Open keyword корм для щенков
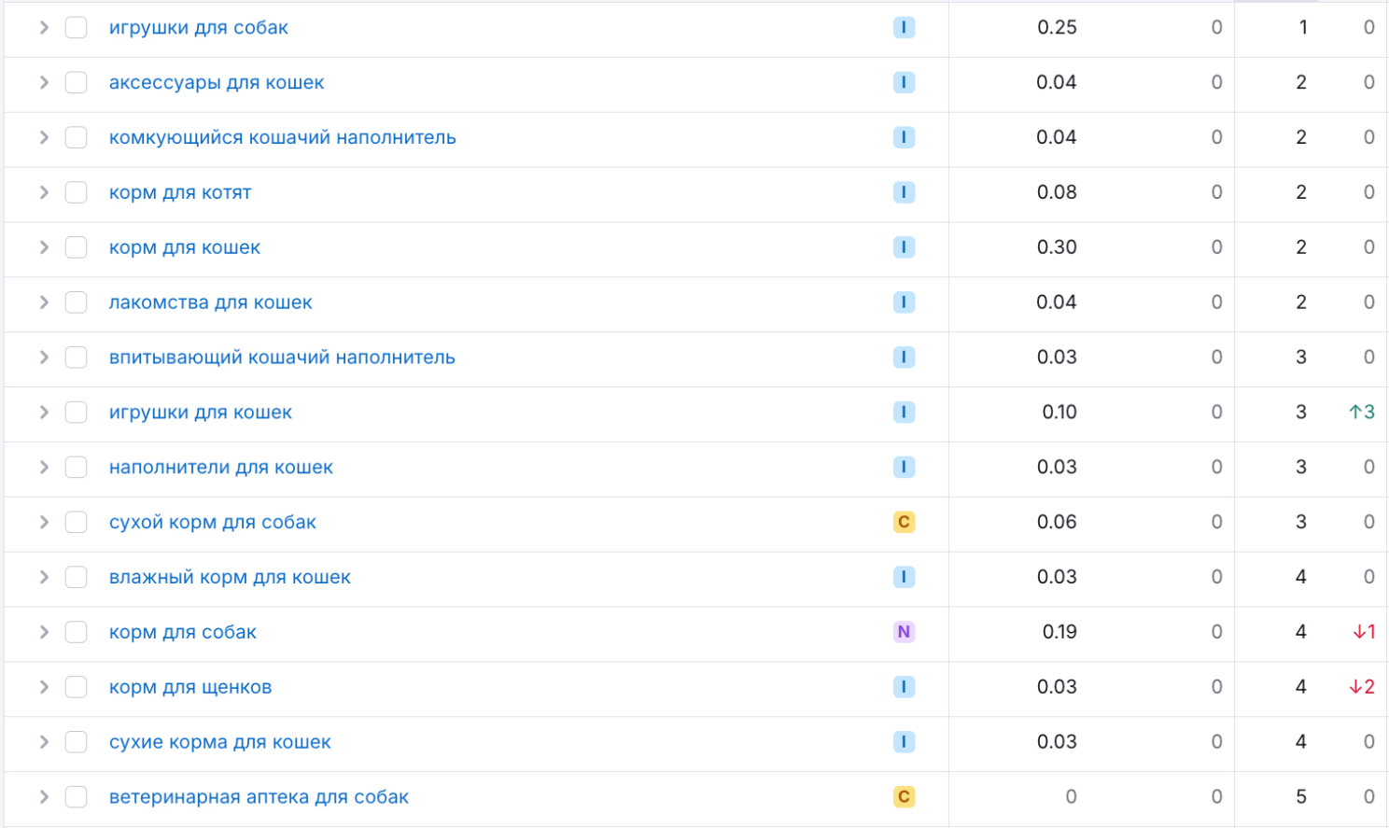Image resolution: width=1389 pixels, height=828 pixels. click(x=190, y=687)
